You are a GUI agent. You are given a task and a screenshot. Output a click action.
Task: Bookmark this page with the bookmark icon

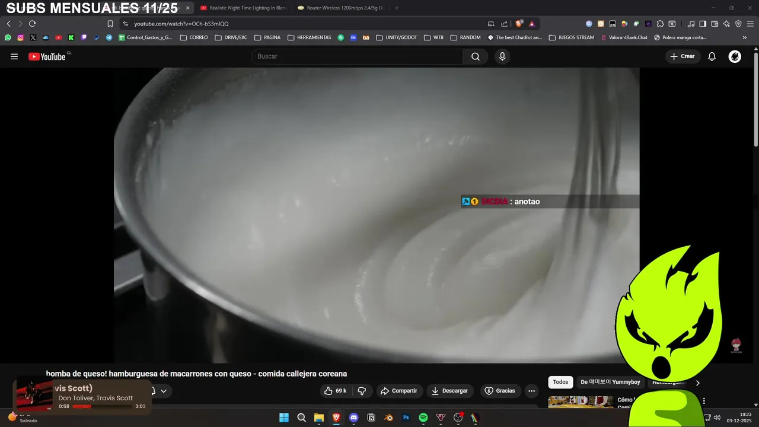point(110,24)
